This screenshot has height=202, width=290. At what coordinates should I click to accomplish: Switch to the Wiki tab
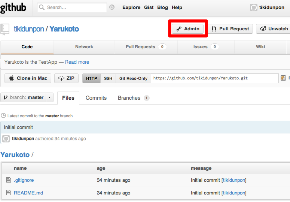[260, 47]
